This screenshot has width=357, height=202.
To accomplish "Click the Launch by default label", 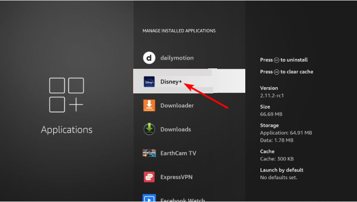I will coord(281,170).
